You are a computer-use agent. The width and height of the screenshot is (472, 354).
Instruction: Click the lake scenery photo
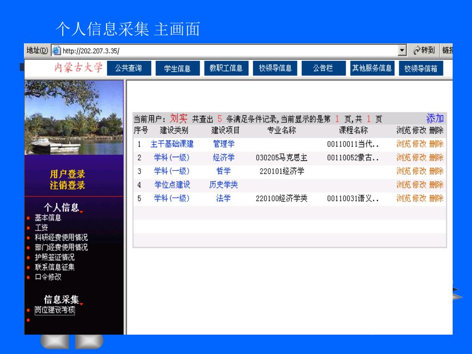74,118
